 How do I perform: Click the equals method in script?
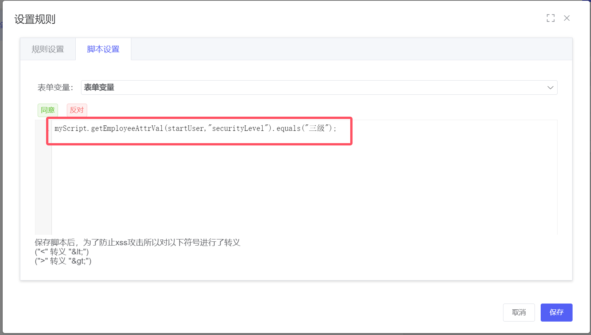(288, 129)
